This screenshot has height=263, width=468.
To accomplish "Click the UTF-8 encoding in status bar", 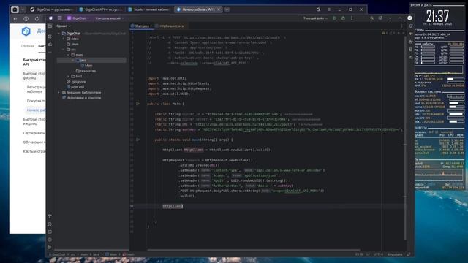I will pos(378,254).
